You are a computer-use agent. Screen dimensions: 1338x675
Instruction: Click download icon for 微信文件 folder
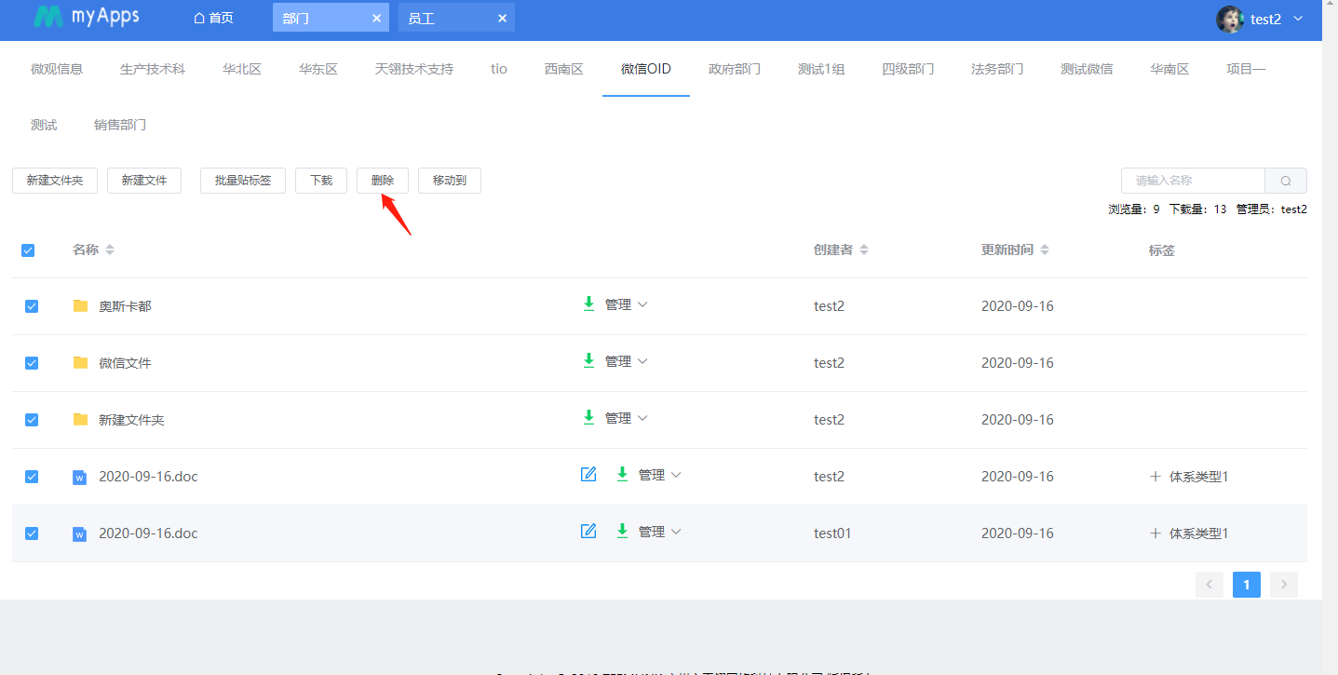[588, 360]
